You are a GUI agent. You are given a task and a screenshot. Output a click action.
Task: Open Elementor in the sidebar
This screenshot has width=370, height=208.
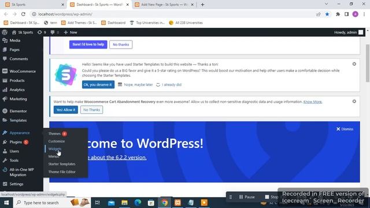pos(18,111)
